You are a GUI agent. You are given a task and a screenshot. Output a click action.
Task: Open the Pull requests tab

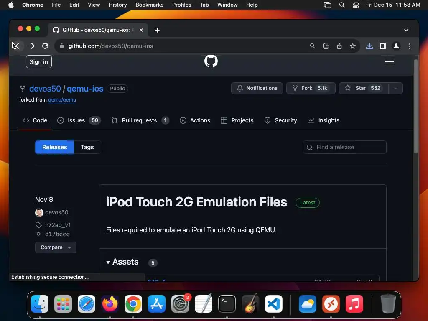coord(140,120)
